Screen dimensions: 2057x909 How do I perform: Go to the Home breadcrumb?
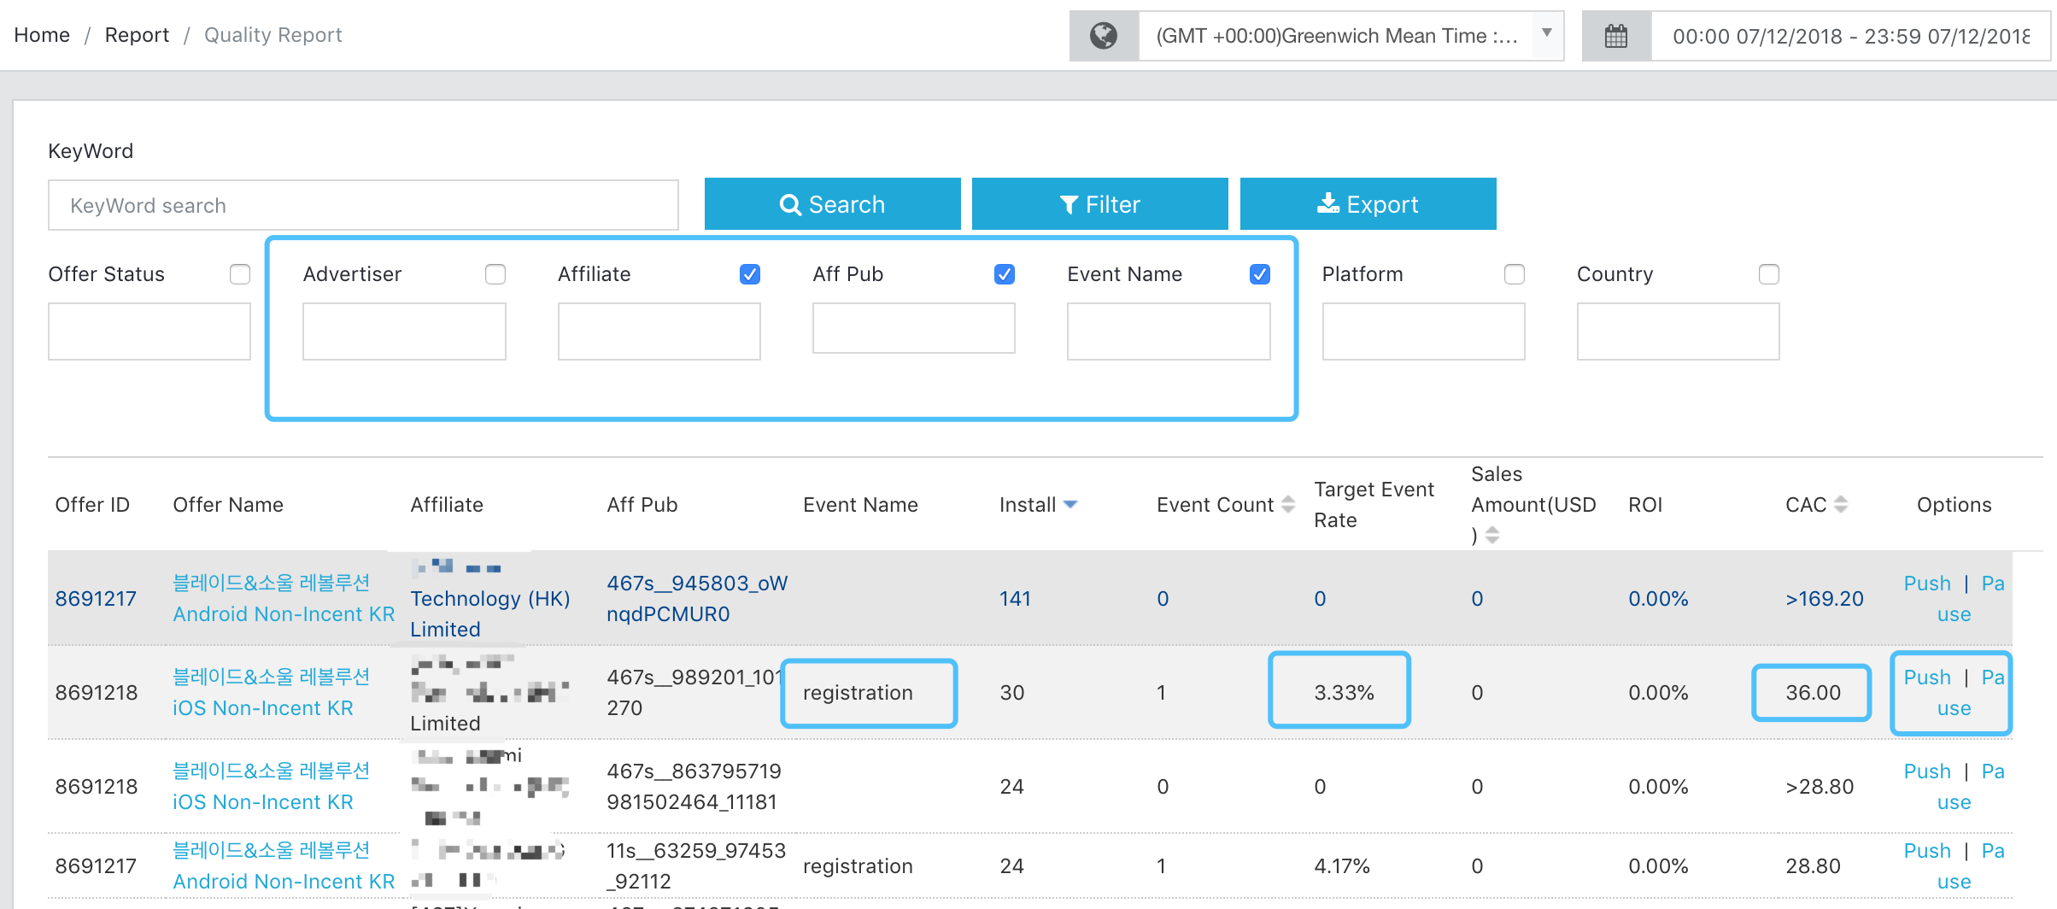pyautogui.click(x=42, y=35)
